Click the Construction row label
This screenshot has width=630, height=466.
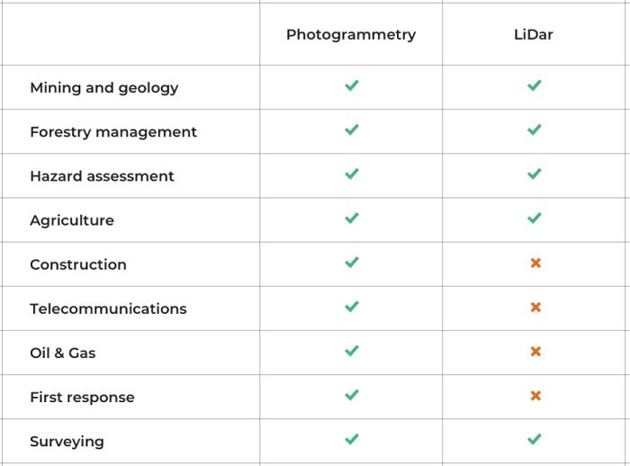click(78, 264)
